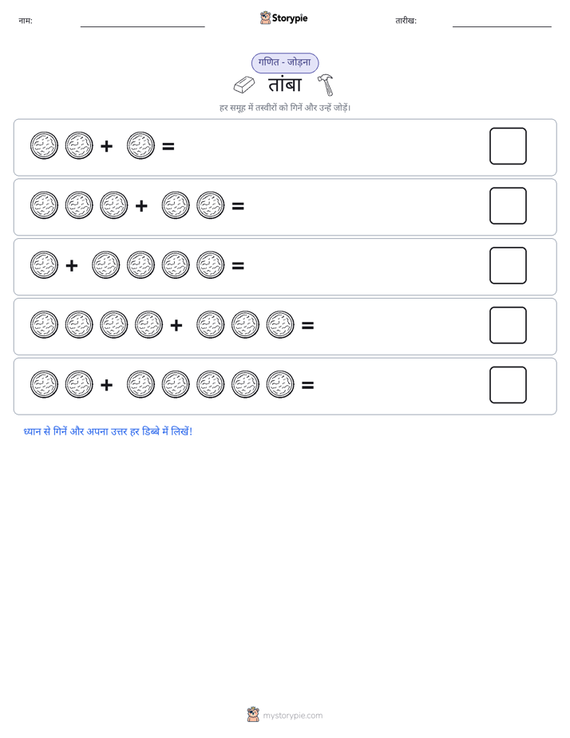Image resolution: width=570 pixels, height=738 pixels.
Task: Select the answer box in the third row
Action: pyautogui.click(x=508, y=265)
